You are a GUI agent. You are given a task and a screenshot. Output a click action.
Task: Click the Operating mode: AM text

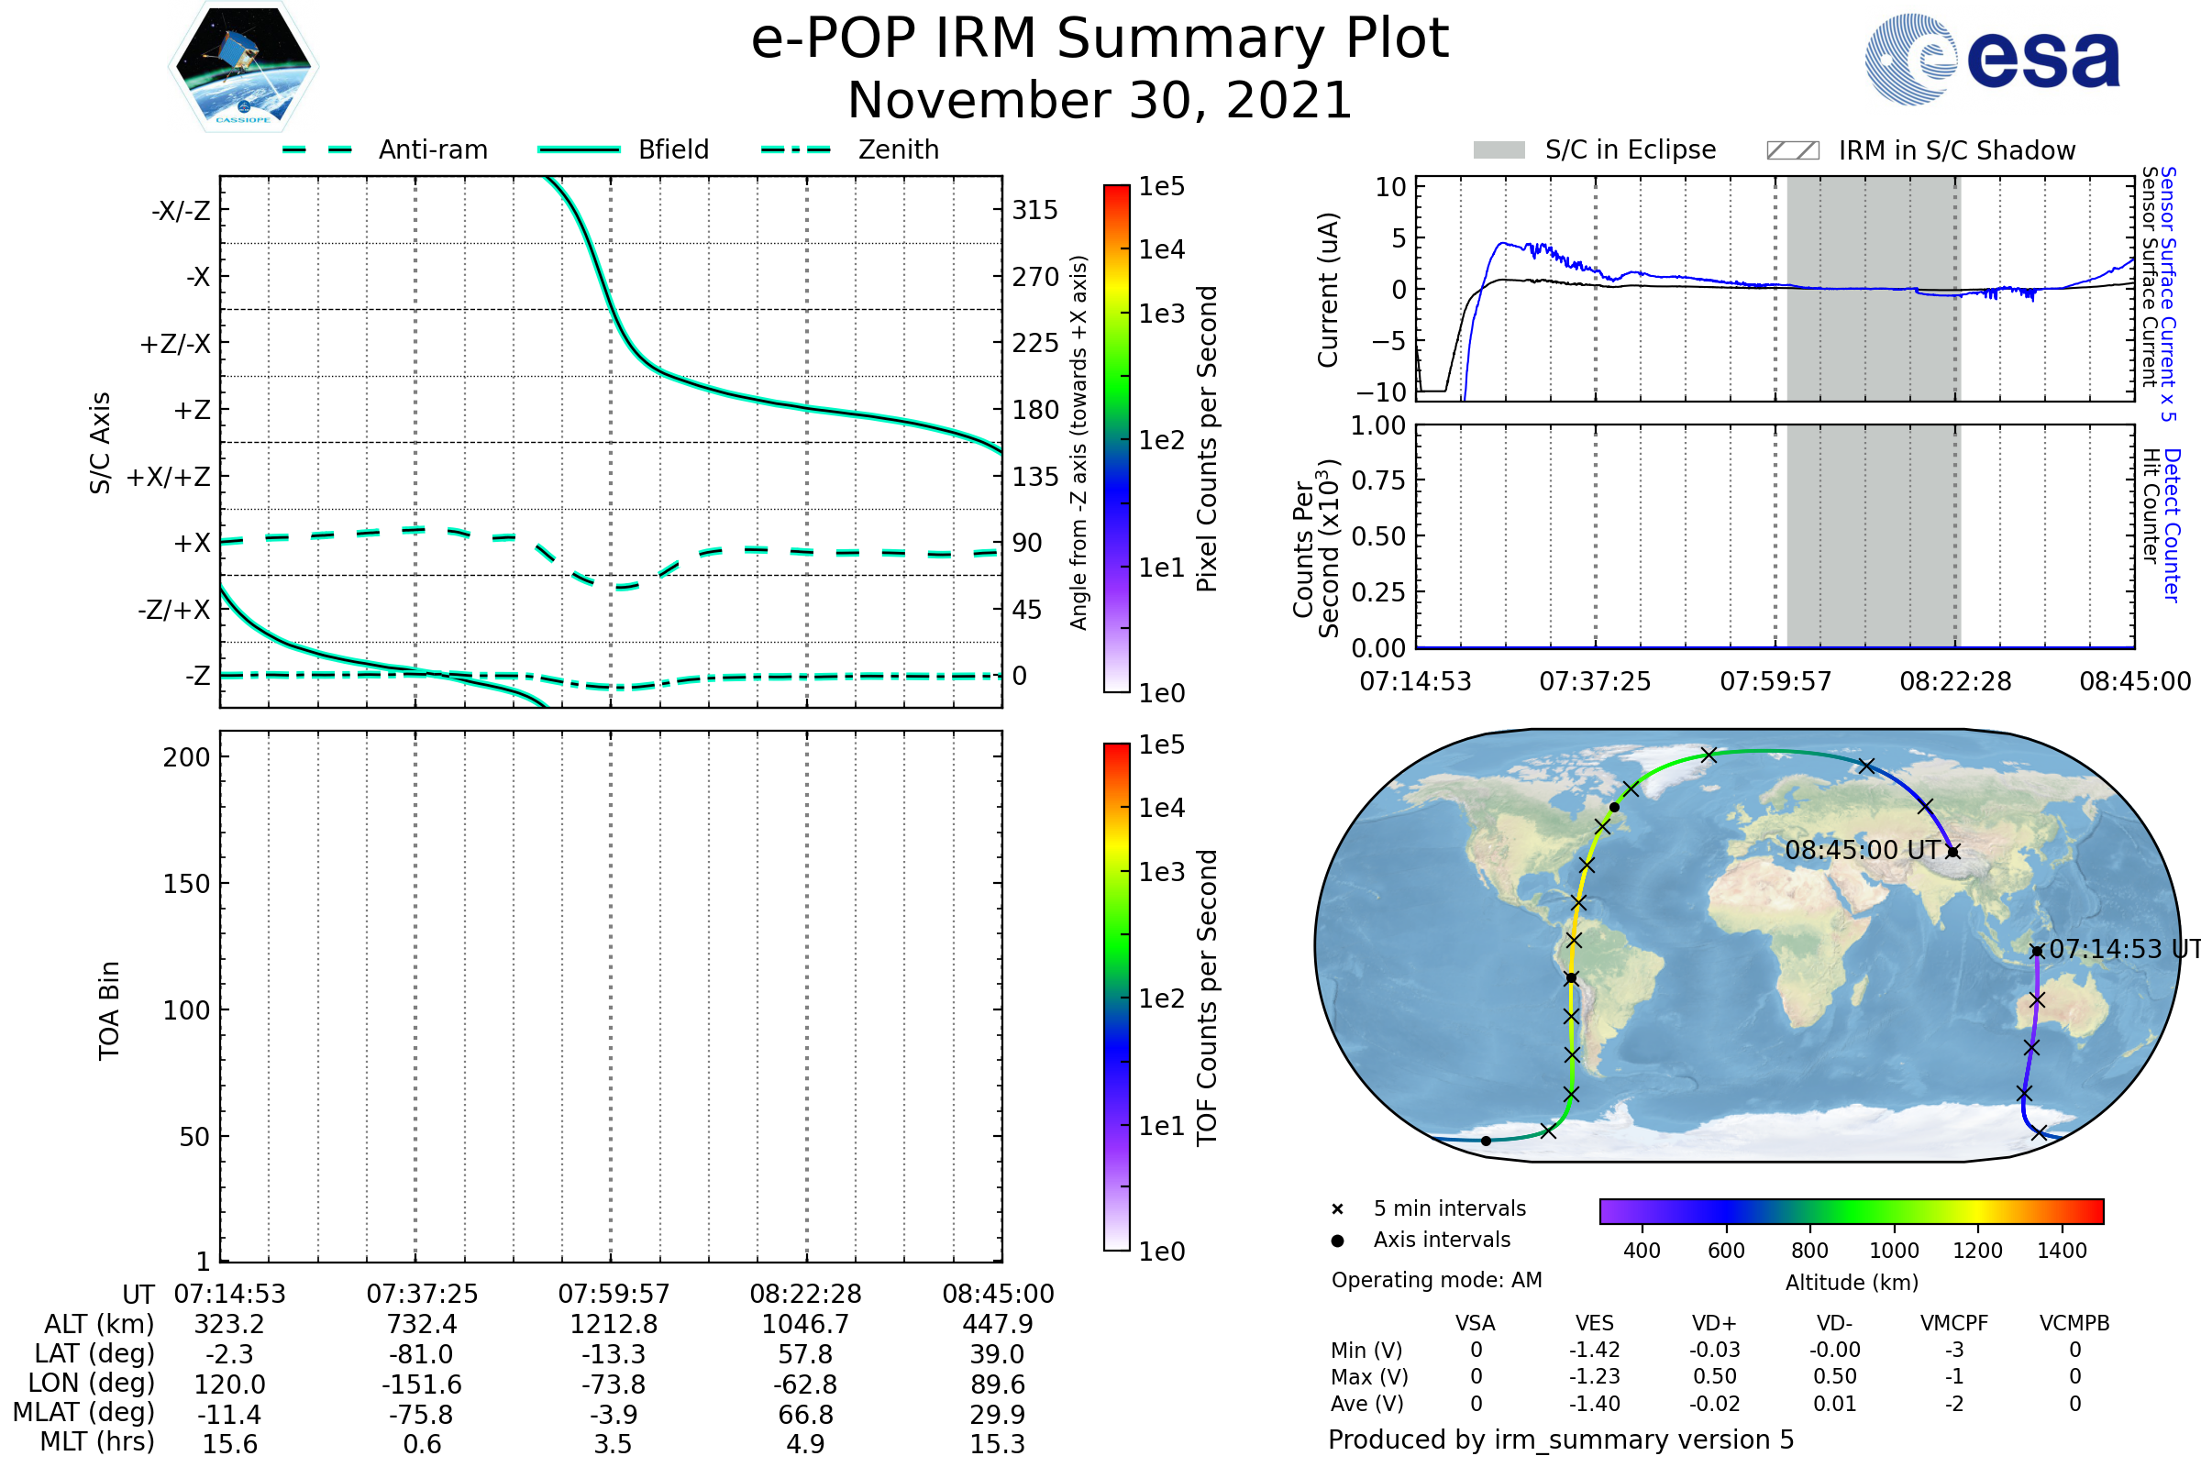tap(1436, 1280)
